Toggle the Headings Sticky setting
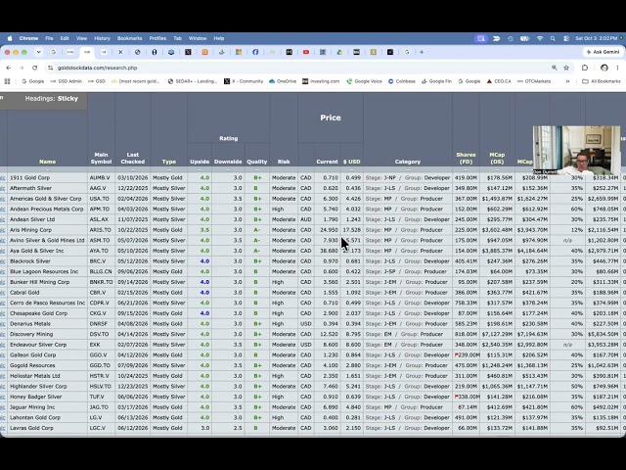 (52, 98)
